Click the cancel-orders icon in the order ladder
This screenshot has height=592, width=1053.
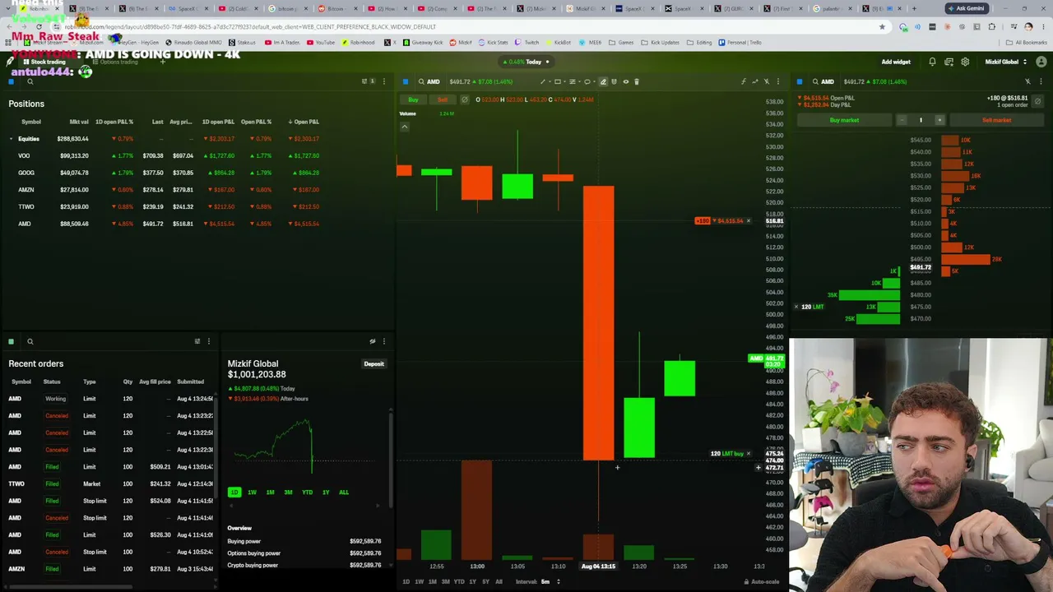coord(1037,101)
